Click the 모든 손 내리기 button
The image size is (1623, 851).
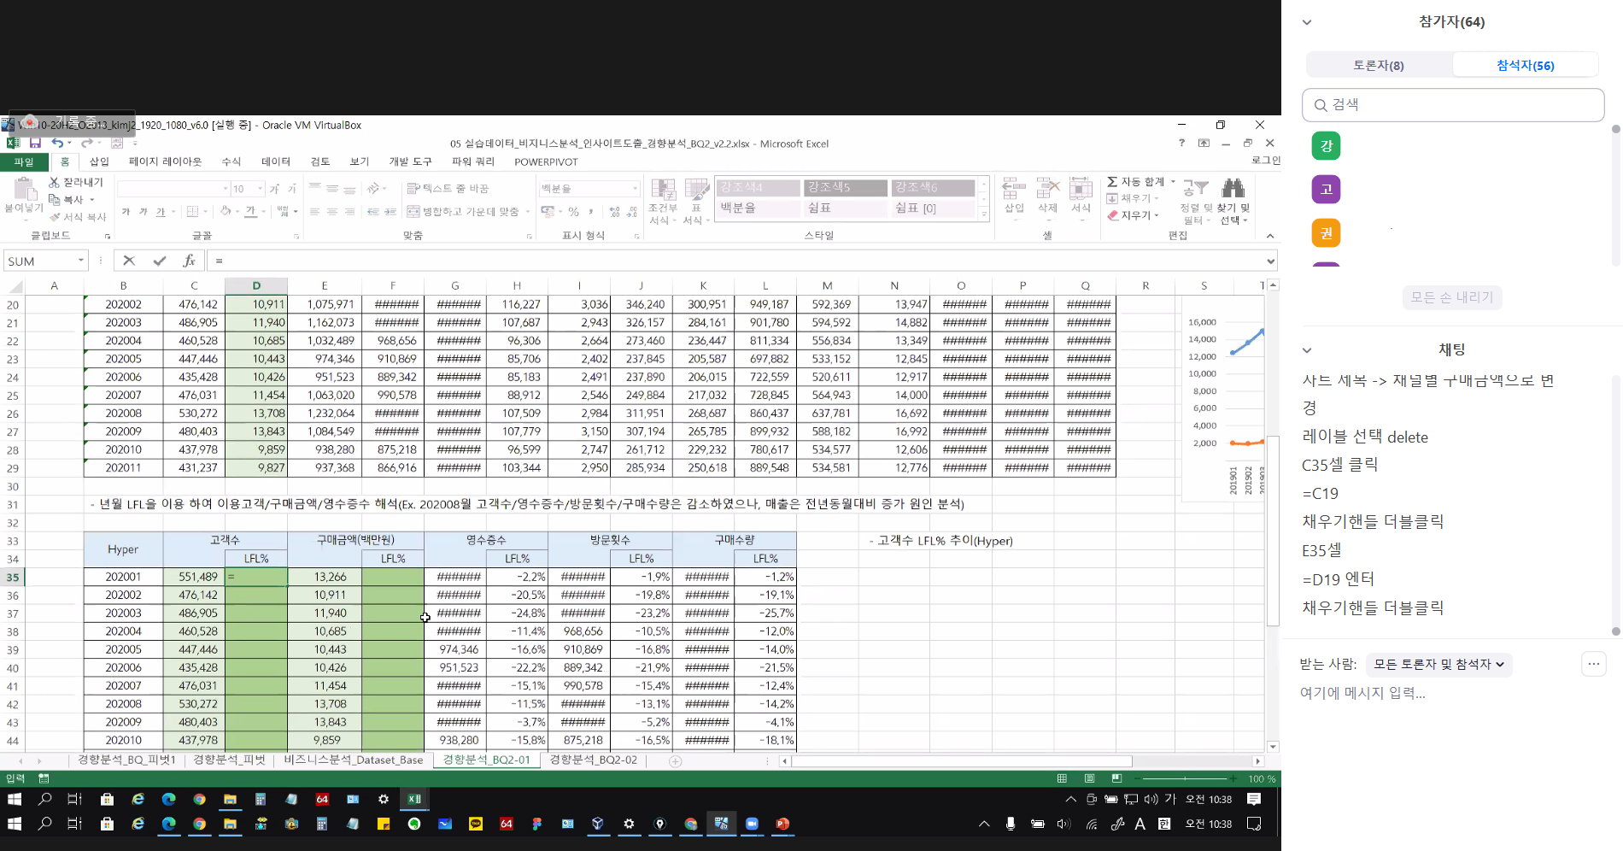click(x=1451, y=297)
